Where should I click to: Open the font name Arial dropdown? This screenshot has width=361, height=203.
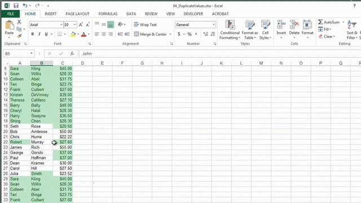61,24
